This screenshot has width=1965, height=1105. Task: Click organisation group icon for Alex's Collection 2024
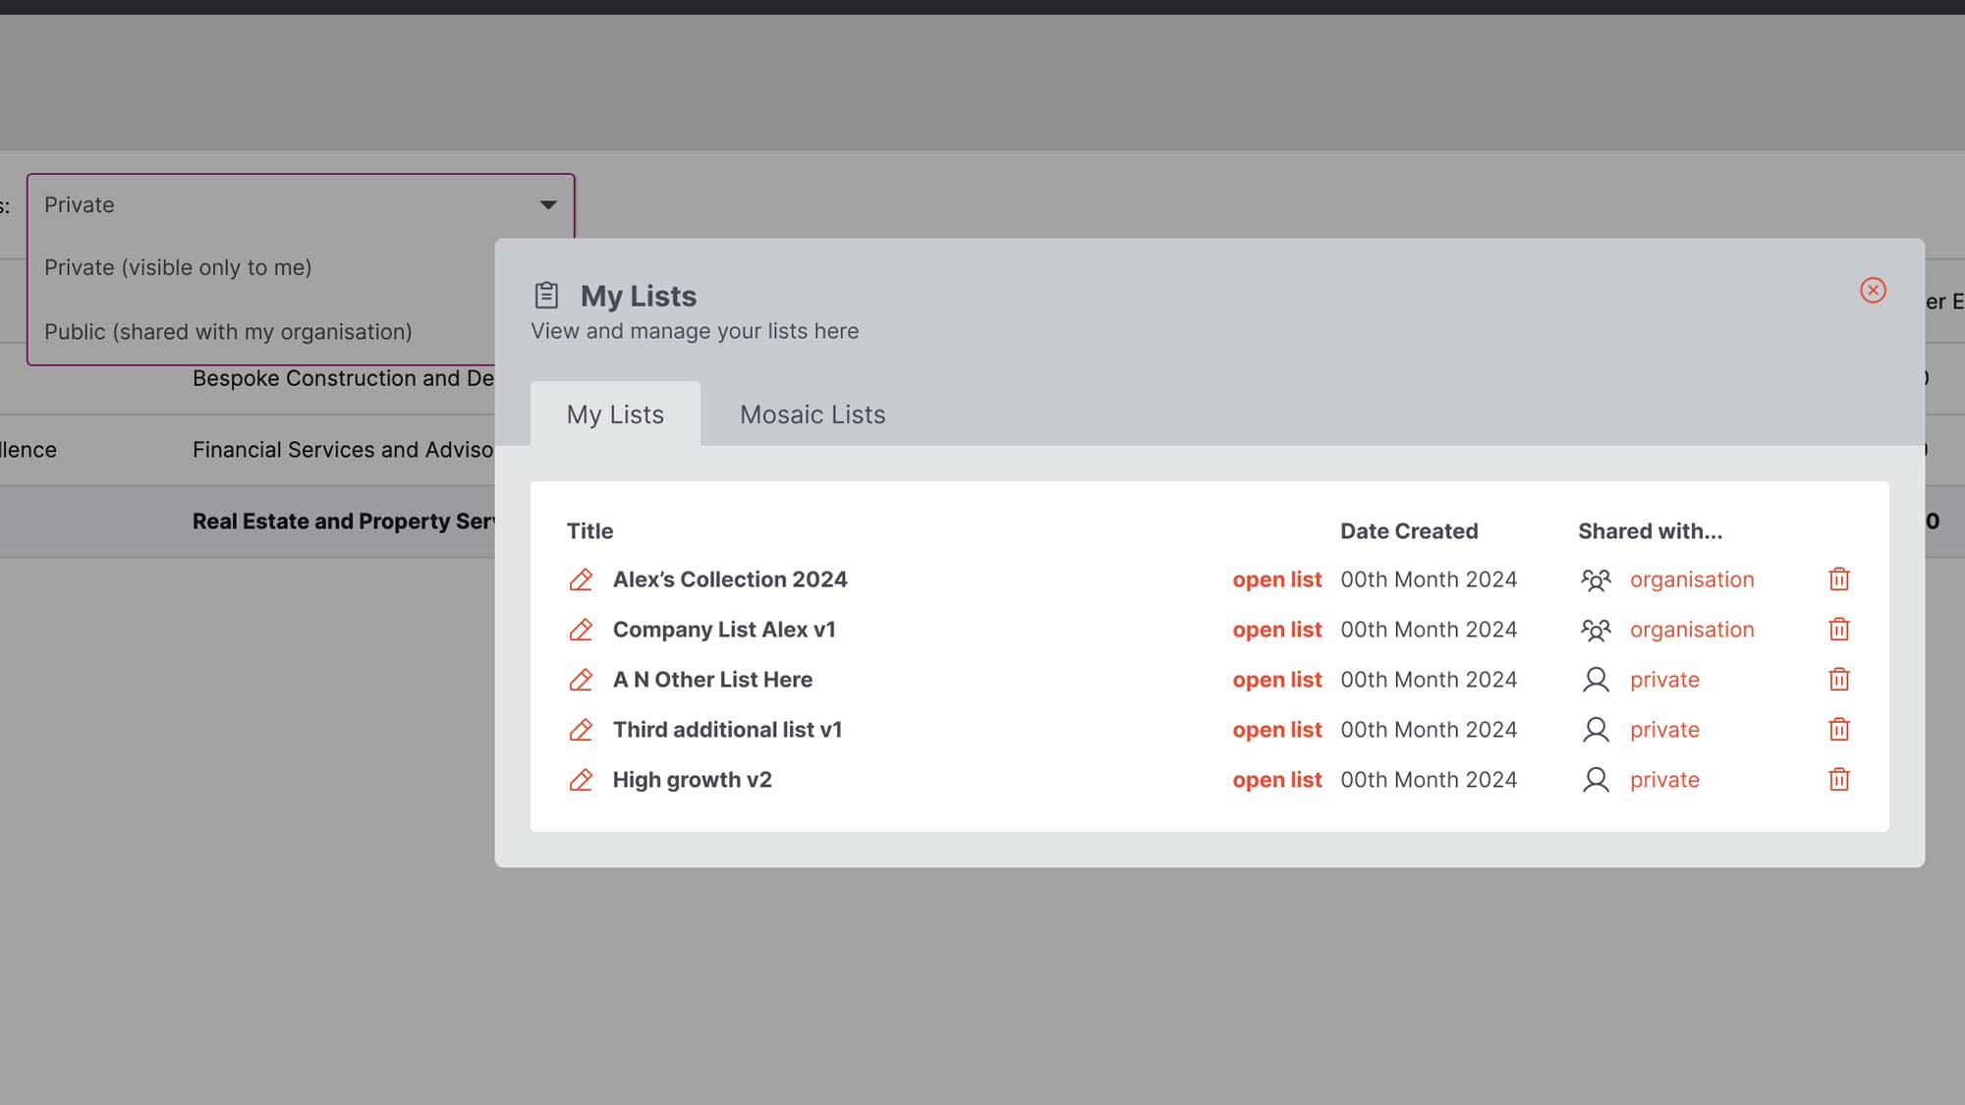click(x=1596, y=580)
